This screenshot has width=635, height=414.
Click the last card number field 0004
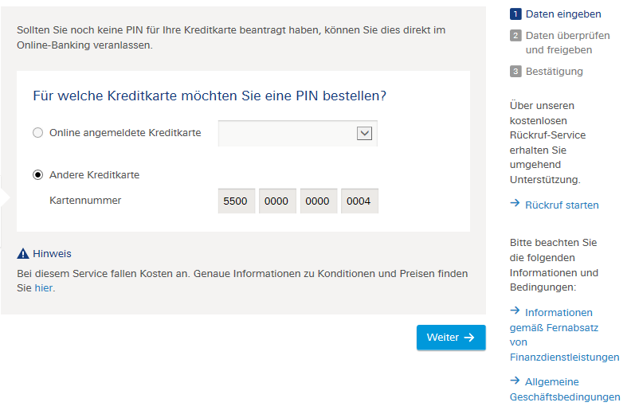click(359, 201)
